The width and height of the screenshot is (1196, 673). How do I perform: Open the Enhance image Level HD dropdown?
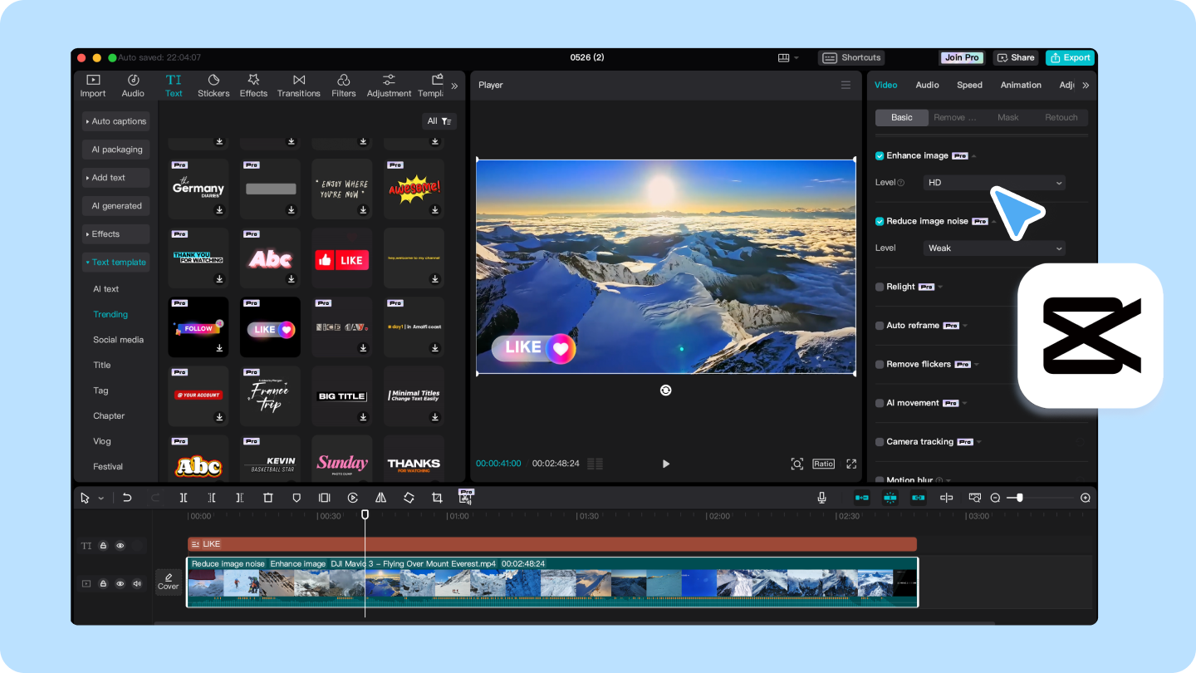994,183
